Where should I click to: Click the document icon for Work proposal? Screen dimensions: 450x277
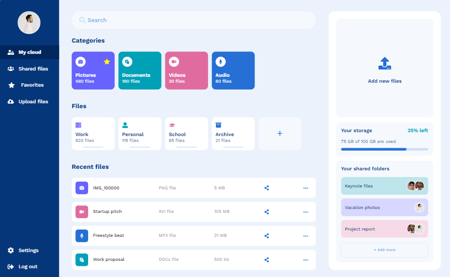82,260
